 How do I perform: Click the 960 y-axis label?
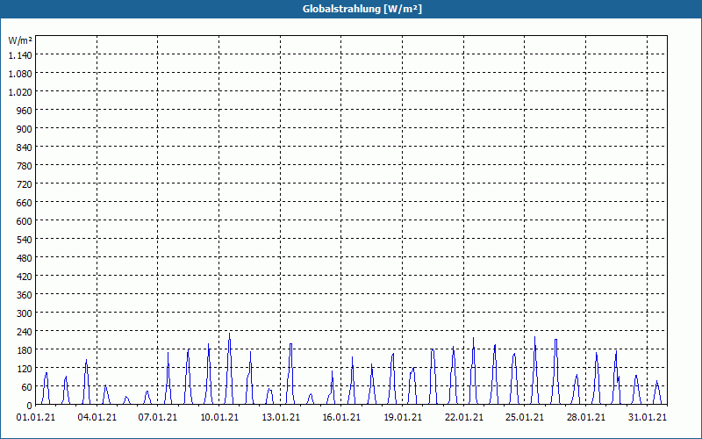click(x=25, y=111)
